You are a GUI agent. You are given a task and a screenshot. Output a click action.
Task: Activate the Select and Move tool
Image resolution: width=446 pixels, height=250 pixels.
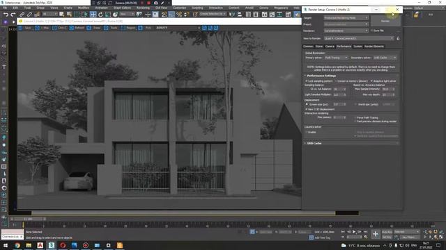(93, 14)
